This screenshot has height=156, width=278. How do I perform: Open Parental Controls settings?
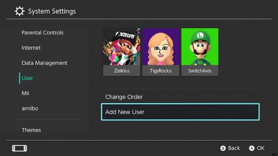coord(42,33)
